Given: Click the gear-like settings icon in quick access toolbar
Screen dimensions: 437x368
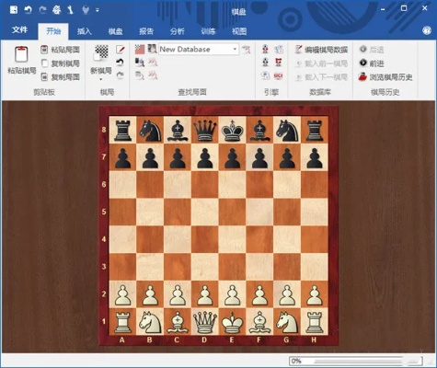Looking at the screenshot, I should tap(57, 10).
